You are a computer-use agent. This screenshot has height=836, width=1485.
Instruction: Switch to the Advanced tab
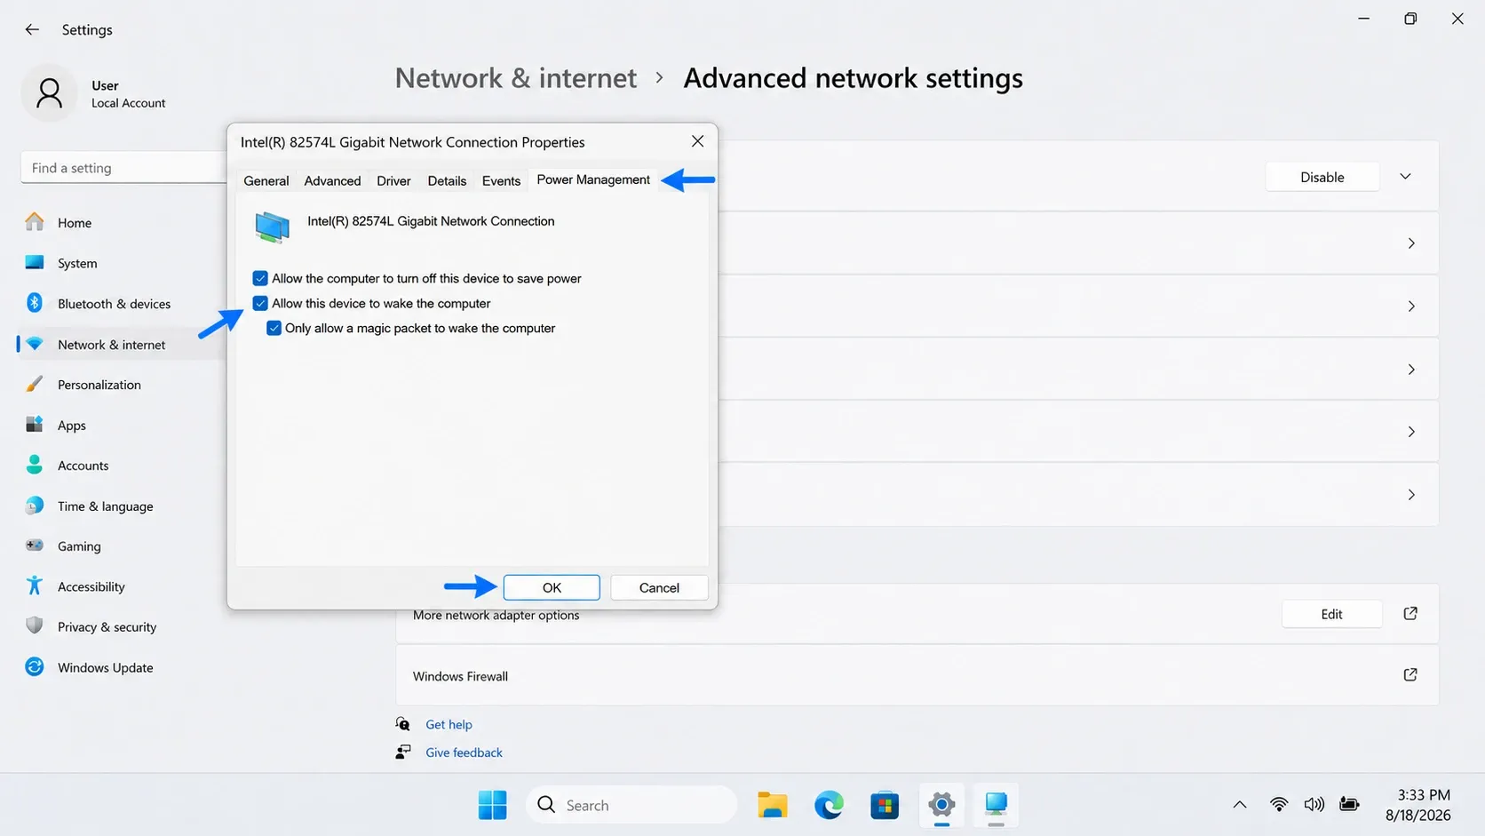(332, 180)
